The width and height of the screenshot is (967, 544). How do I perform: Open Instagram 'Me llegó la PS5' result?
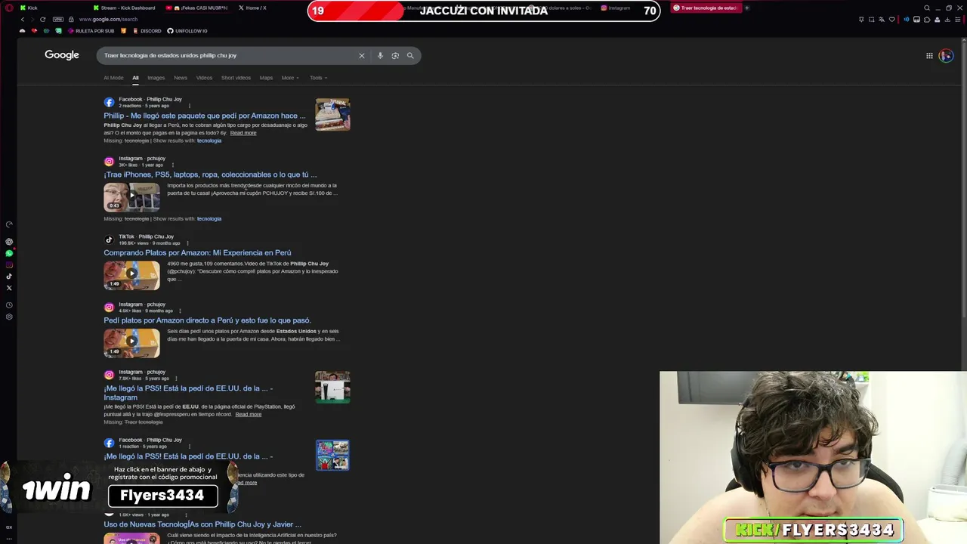[x=188, y=393]
